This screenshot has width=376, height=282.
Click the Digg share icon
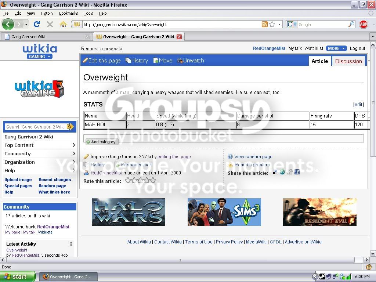(x=290, y=172)
